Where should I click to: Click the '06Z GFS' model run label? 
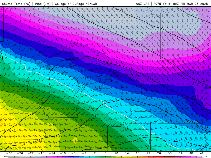143,4
